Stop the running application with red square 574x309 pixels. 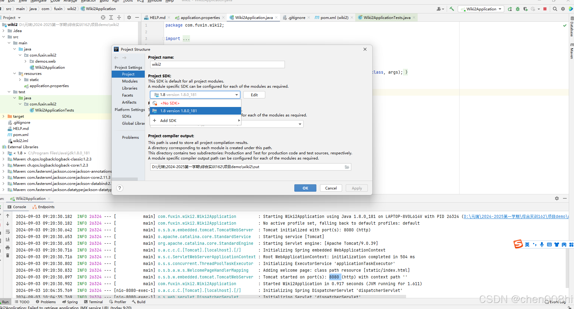tap(545, 9)
